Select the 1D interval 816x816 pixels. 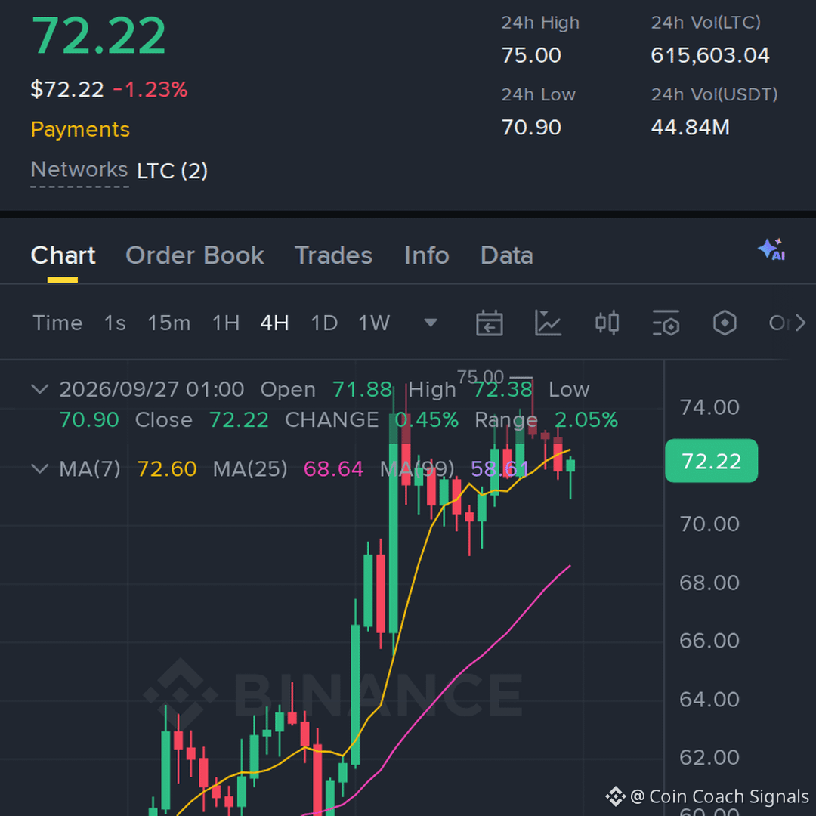323,323
